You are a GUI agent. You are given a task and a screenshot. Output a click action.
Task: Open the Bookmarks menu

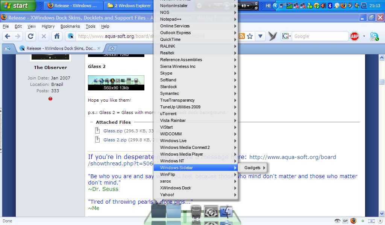pyautogui.click(x=70, y=26)
